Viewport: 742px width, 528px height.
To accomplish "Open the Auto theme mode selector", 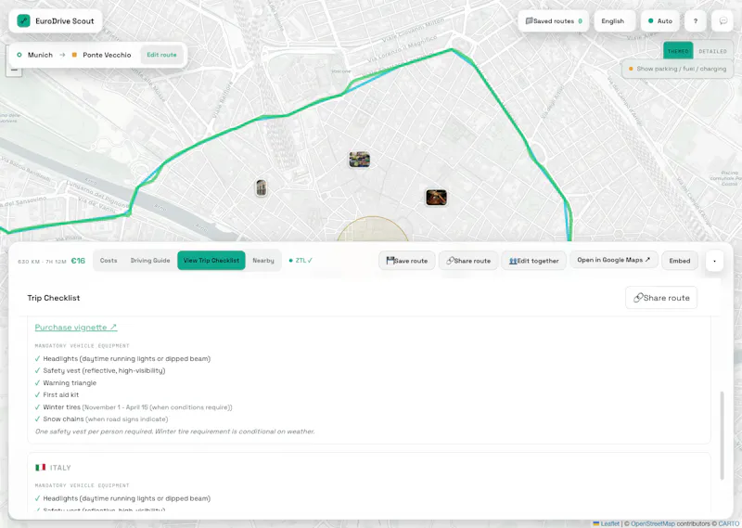I will (660, 20).
